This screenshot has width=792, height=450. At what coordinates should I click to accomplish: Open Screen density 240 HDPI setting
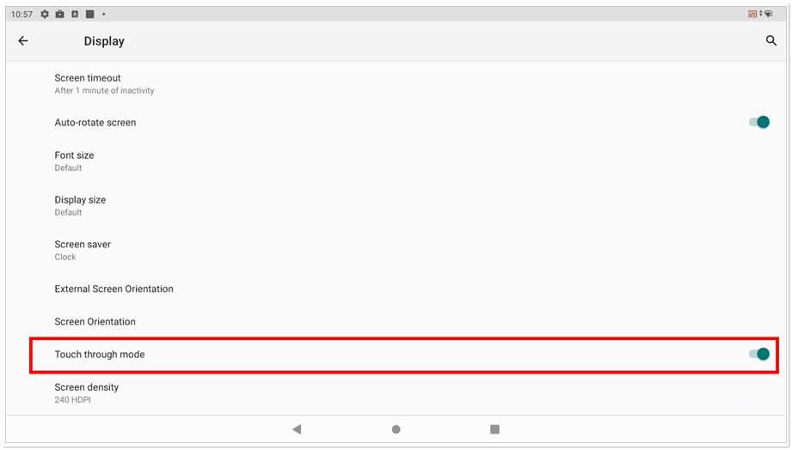click(396, 393)
